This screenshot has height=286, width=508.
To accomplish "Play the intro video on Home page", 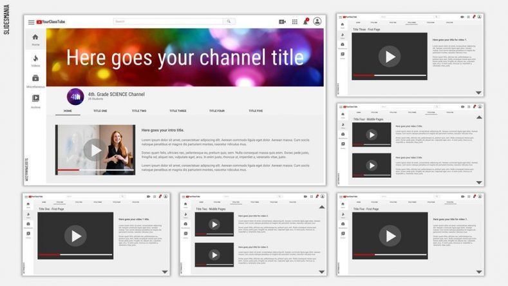I will pyautogui.click(x=95, y=150).
